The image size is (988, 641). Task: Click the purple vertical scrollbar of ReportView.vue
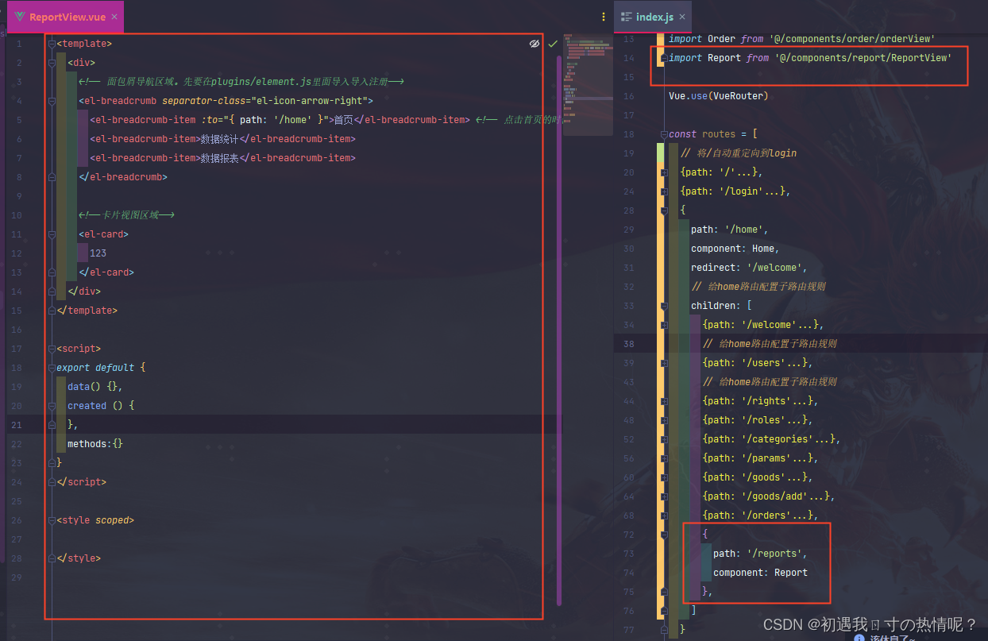pyautogui.click(x=559, y=330)
